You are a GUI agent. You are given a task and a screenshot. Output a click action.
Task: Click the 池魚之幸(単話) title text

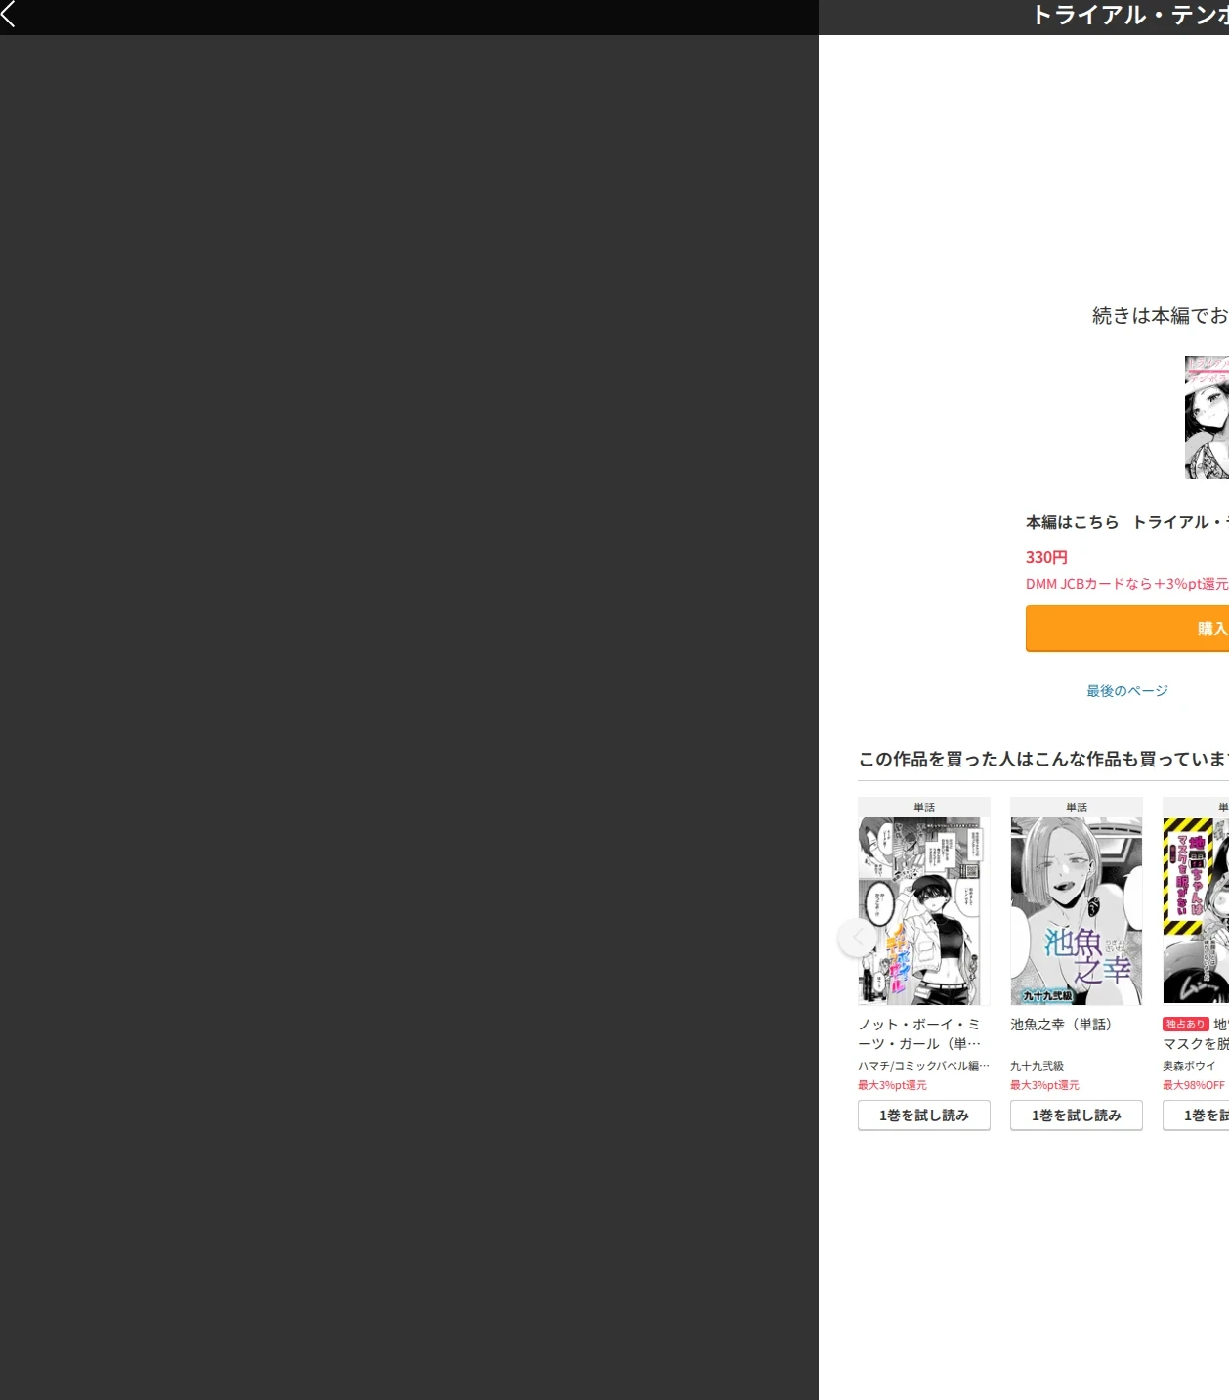pos(1061,1025)
